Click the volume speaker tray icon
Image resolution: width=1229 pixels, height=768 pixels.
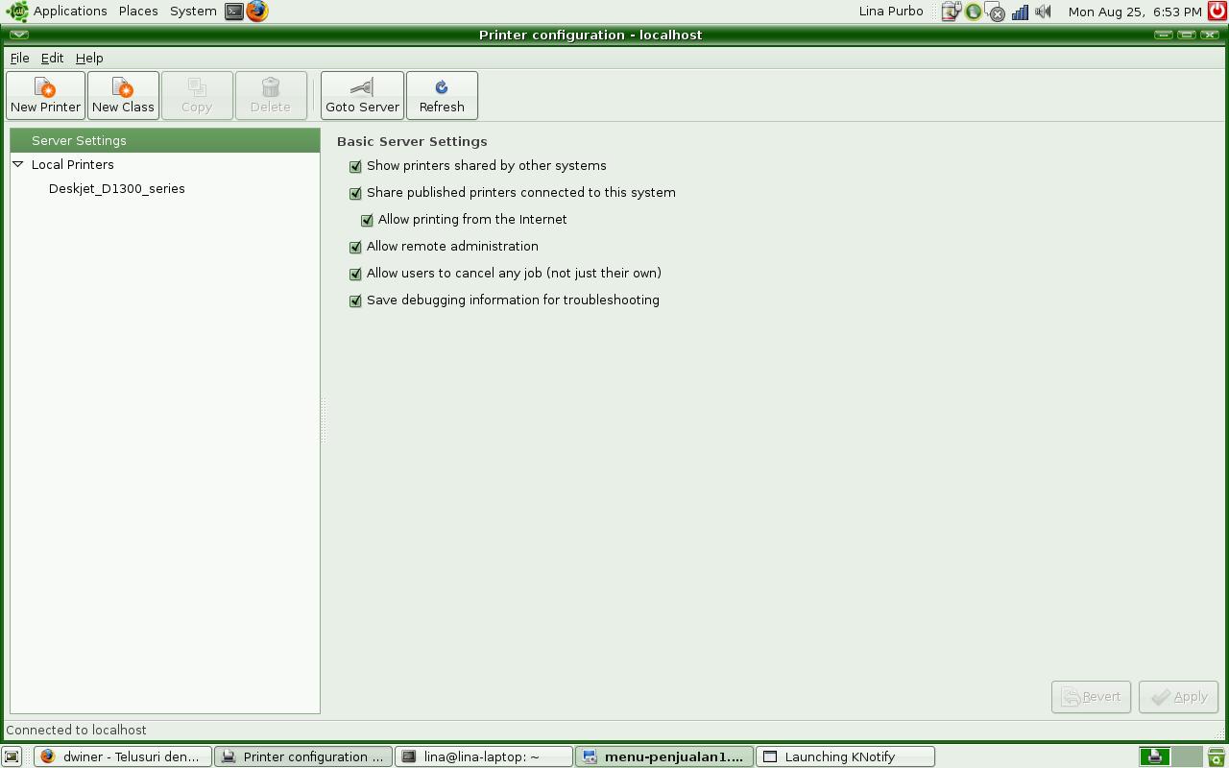1044,12
